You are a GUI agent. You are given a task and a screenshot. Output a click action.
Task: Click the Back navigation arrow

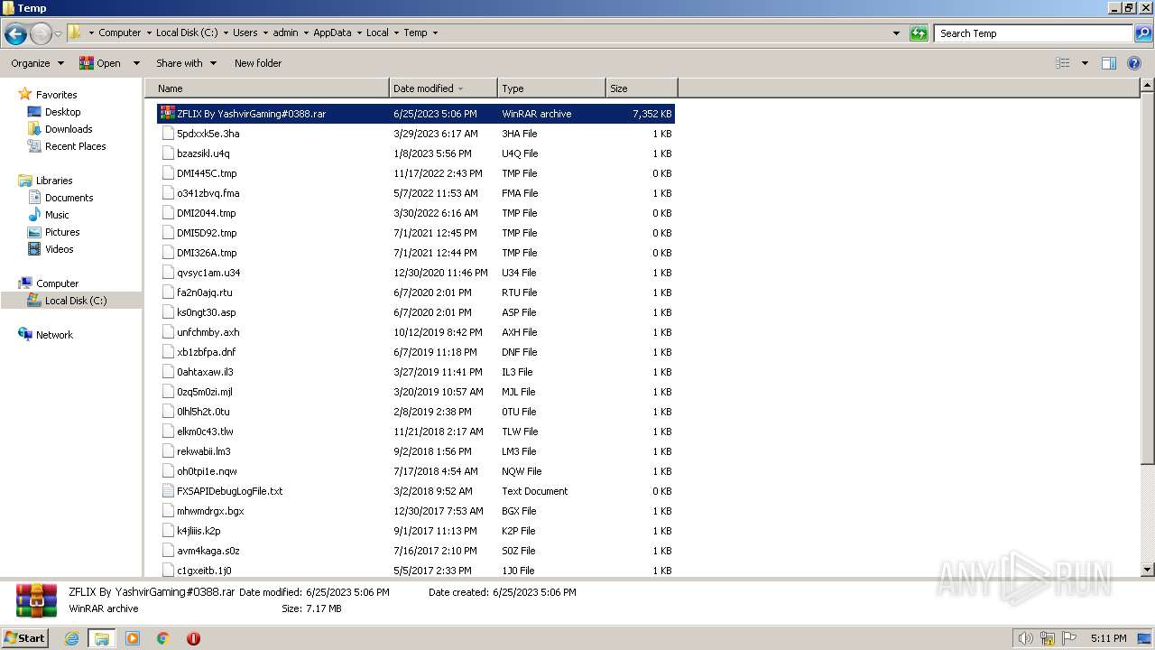pos(15,34)
